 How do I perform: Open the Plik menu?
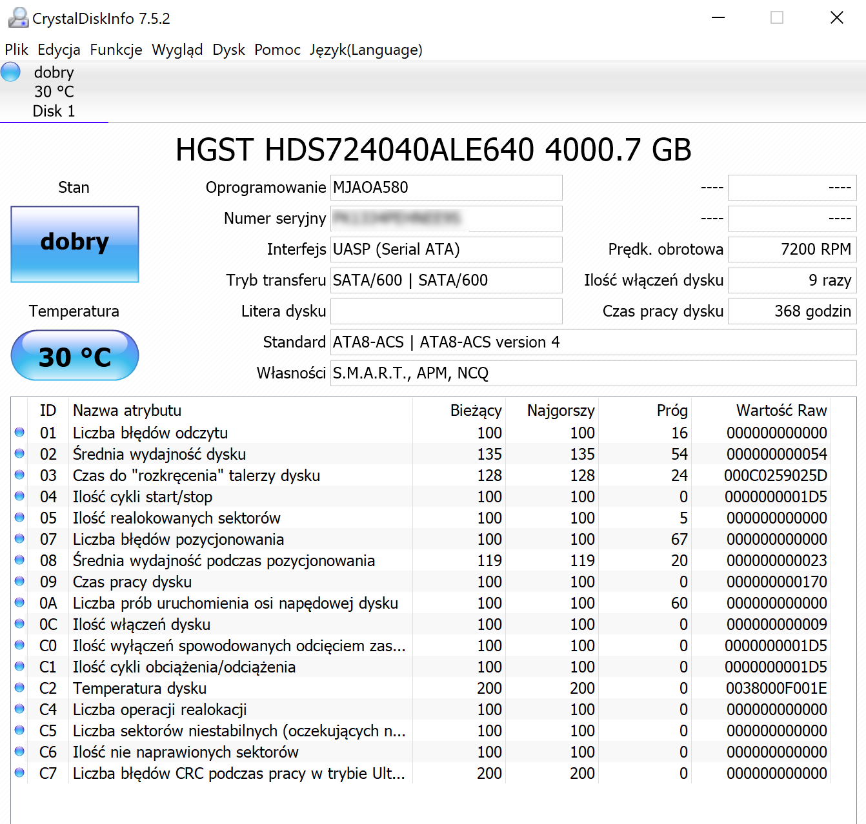[x=17, y=50]
